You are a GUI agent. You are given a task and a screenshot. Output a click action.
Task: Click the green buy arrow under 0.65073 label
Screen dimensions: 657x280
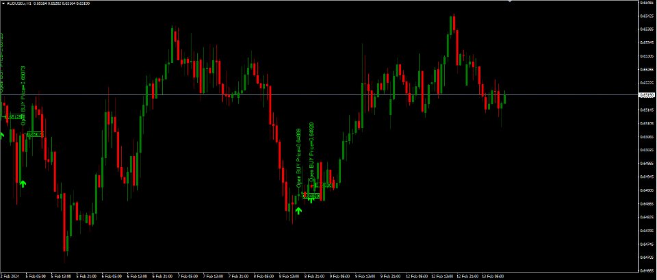(23, 183)
